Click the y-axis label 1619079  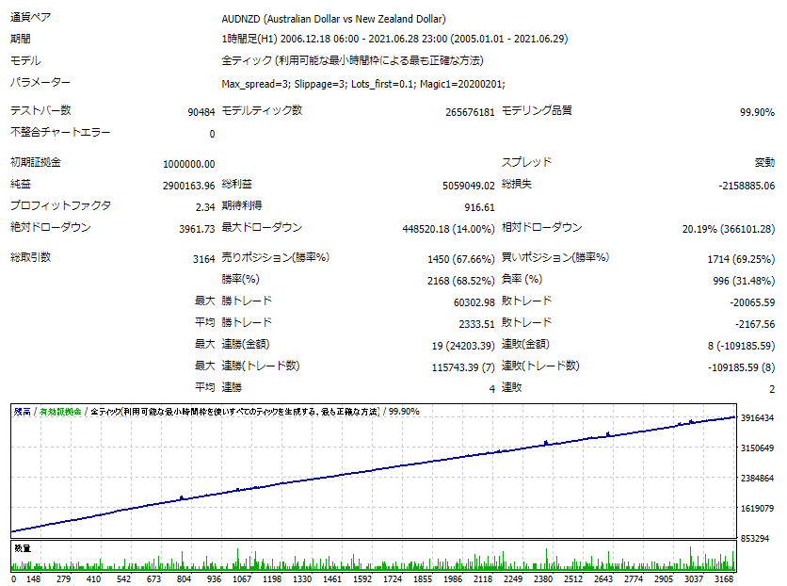[x=758, y=508]
